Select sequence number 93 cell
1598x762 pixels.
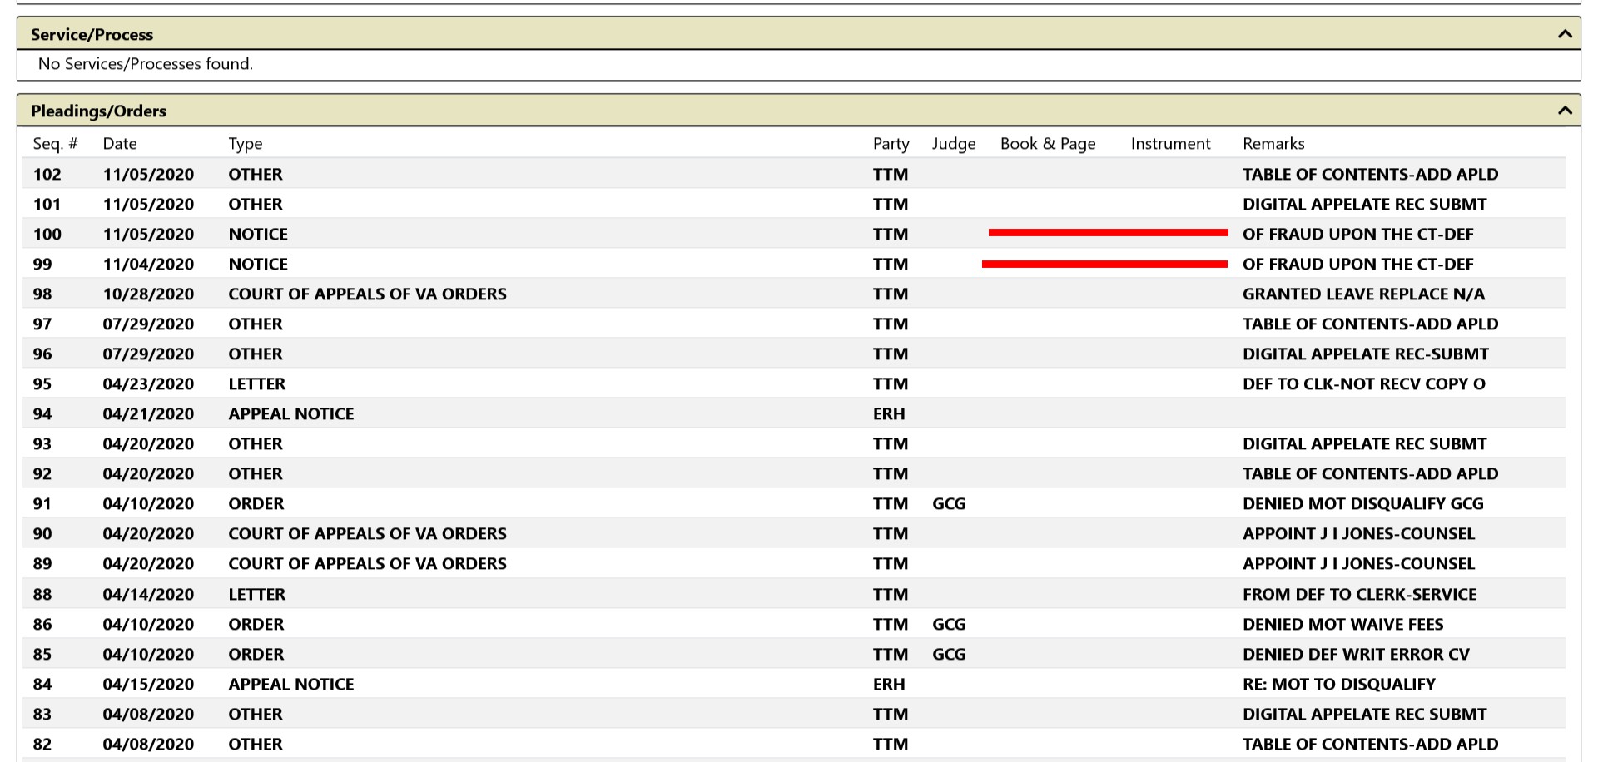coord(42,443)
